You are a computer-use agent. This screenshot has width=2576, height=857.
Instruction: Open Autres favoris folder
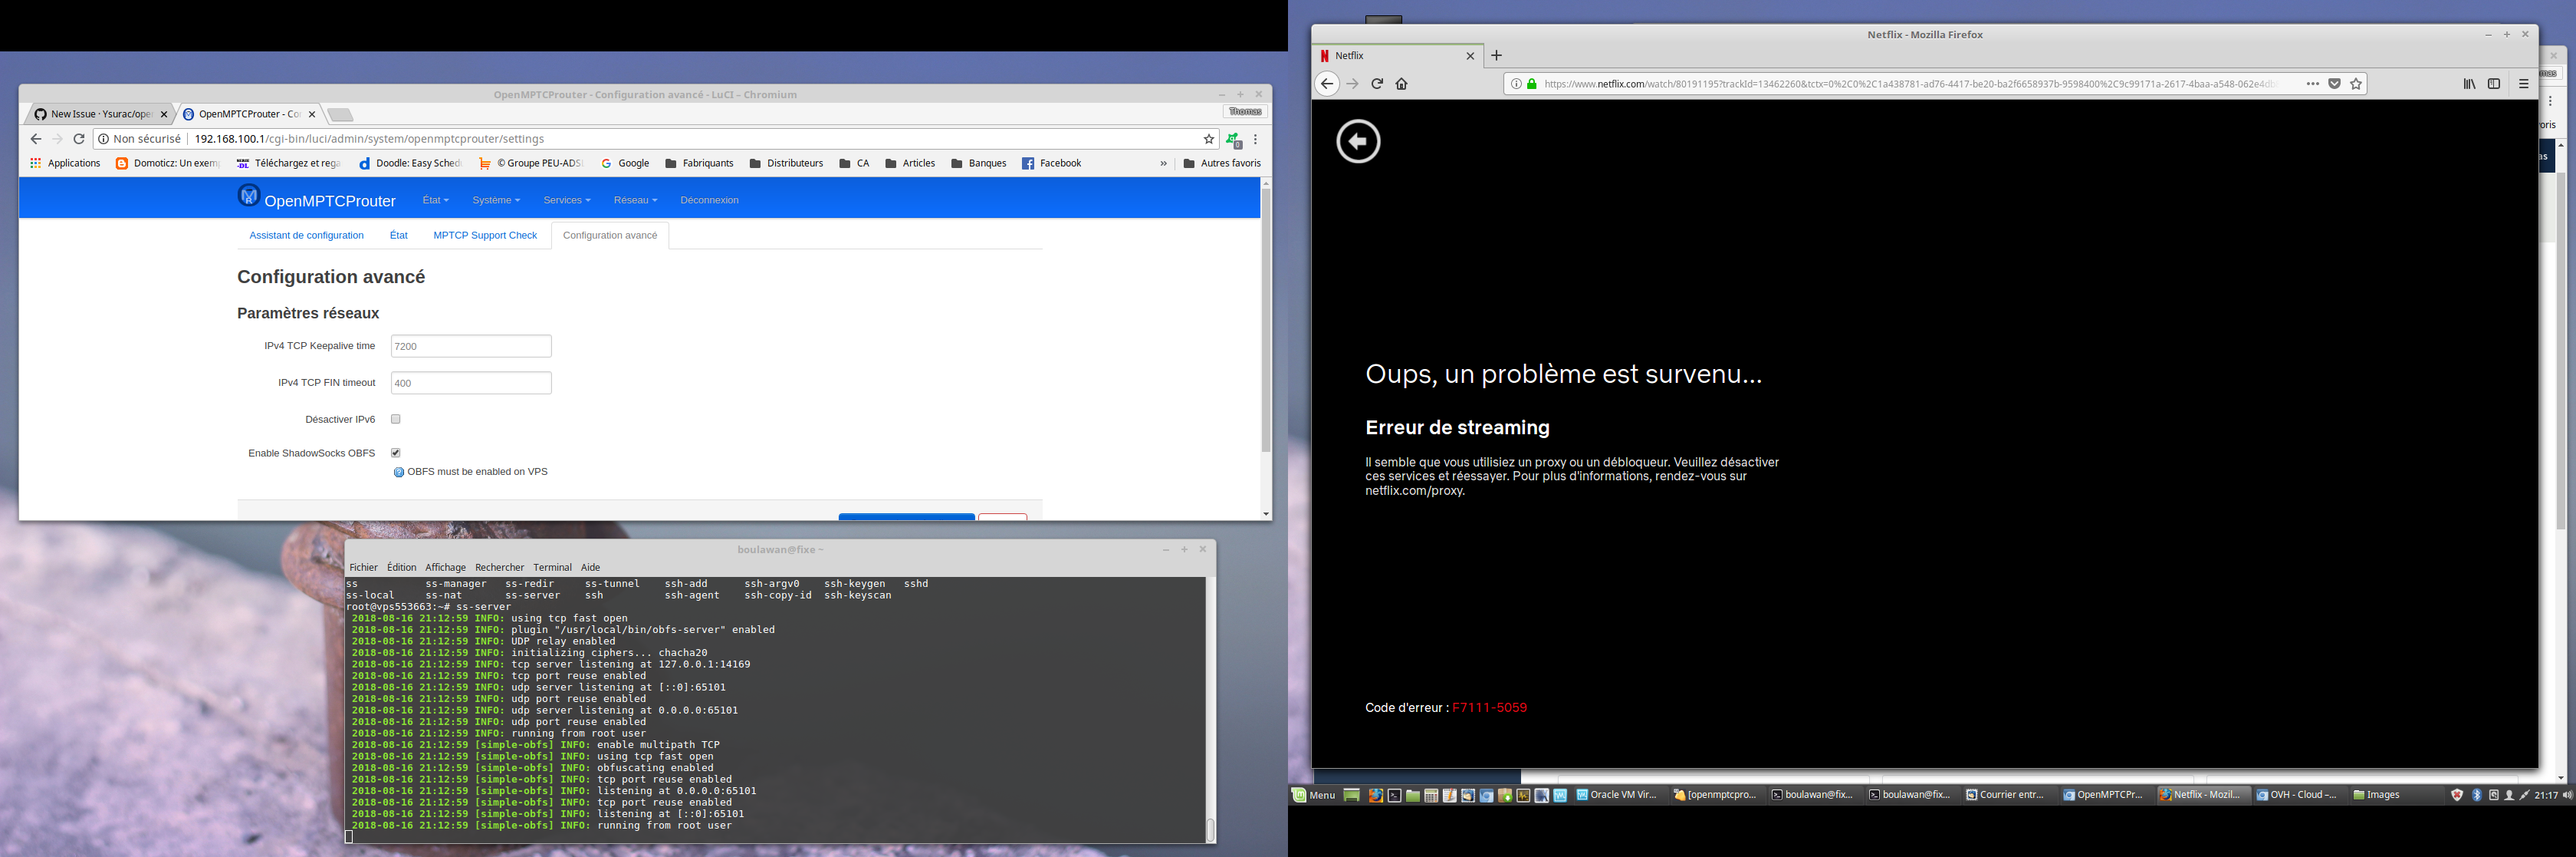pos(1222,163)
